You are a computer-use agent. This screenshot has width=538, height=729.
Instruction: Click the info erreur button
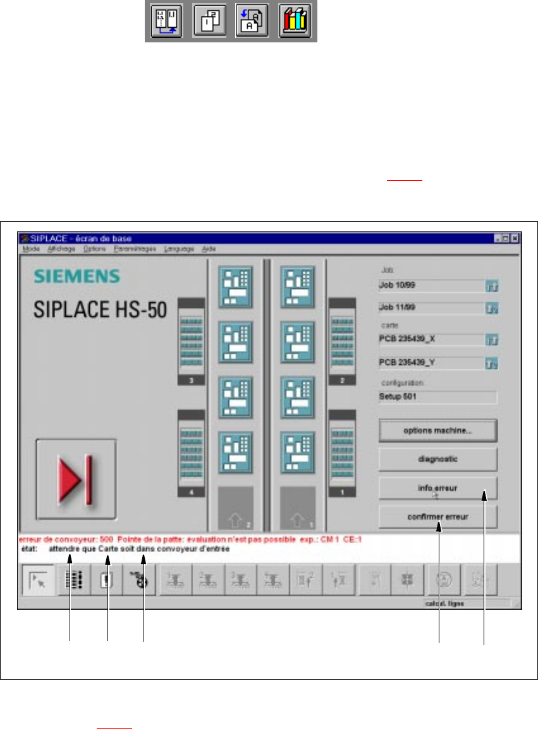(437, 488)
